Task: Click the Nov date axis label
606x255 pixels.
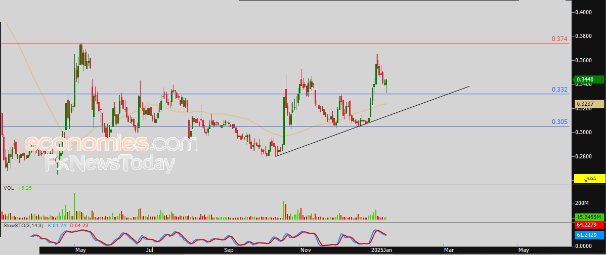Action: coord(306,250)
